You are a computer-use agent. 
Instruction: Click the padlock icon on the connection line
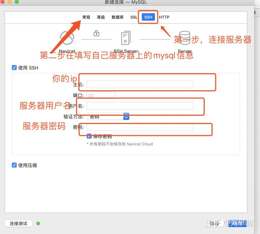coord(96,33)
